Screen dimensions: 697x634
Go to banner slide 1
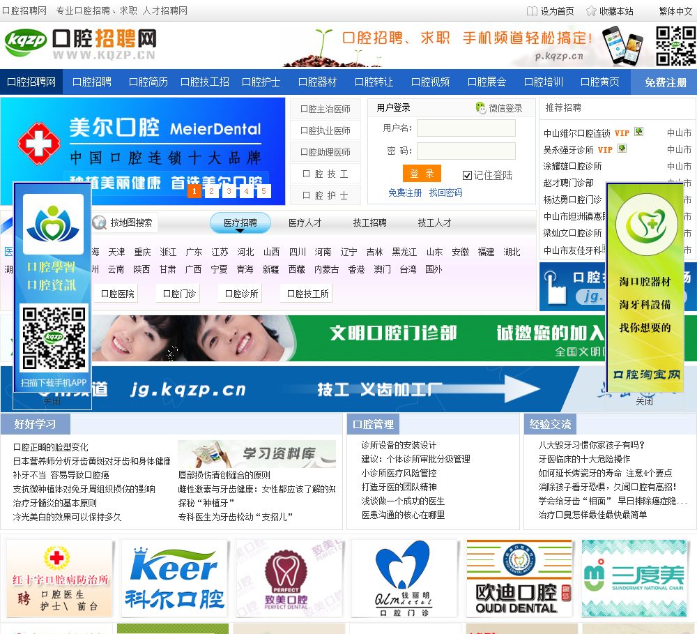tap(194, 191)
